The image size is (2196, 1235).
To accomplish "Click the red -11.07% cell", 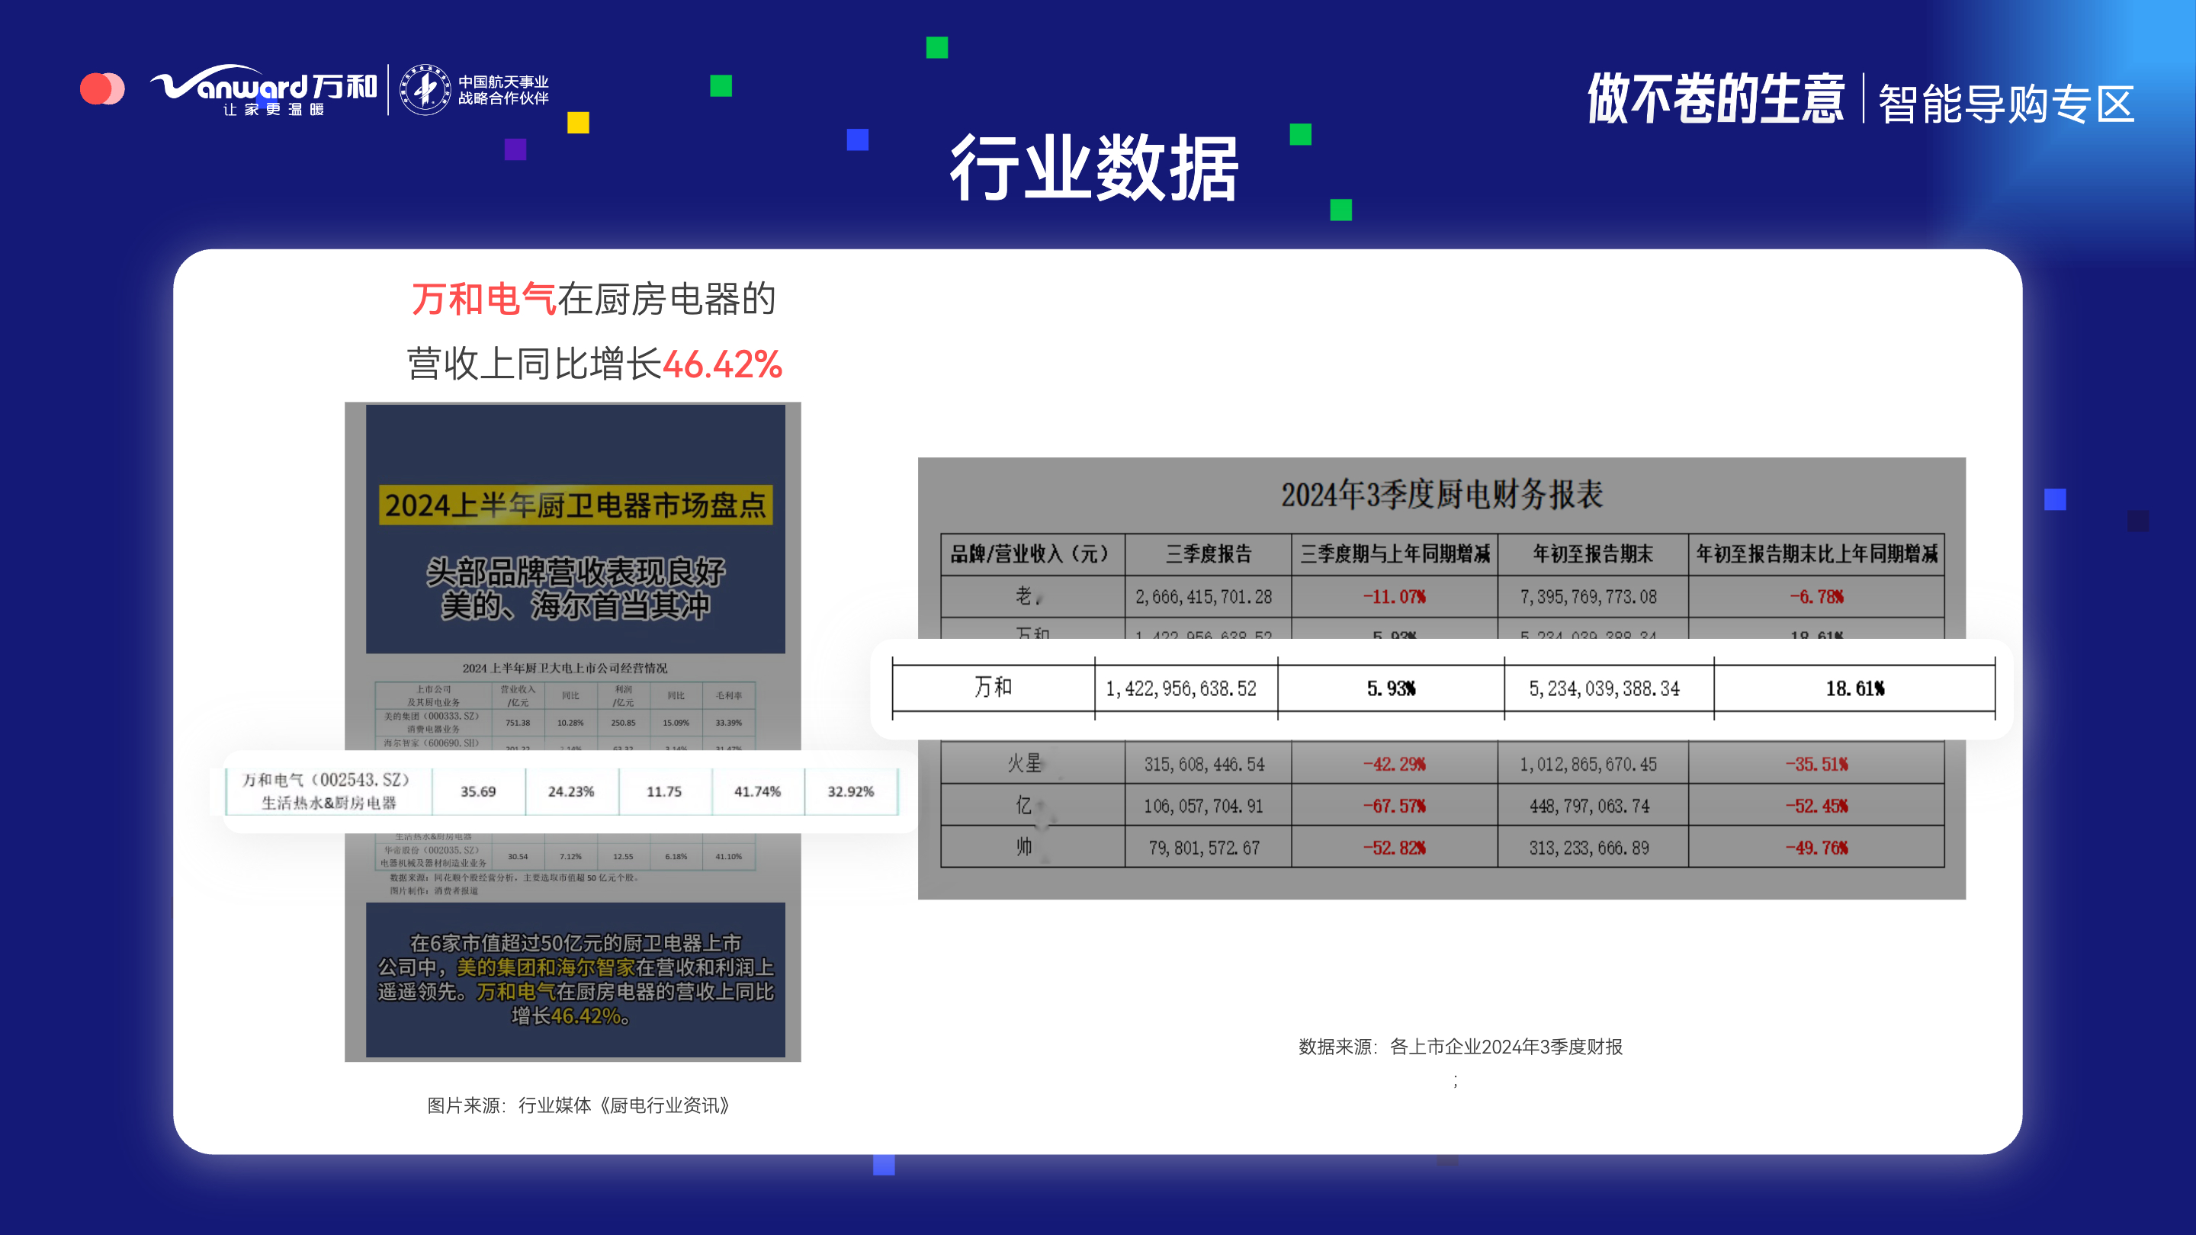I will pos(1394,597).
